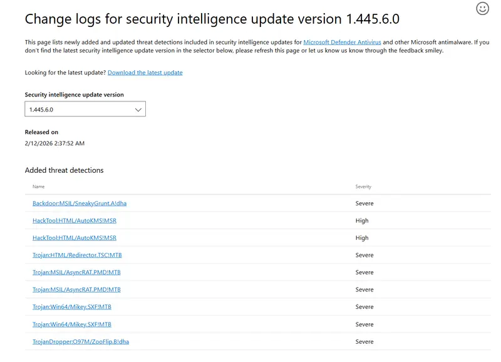Open the second Trojan:Win64/Mikey.SXF!MTB link
The image size is (501, 362).
71,324
